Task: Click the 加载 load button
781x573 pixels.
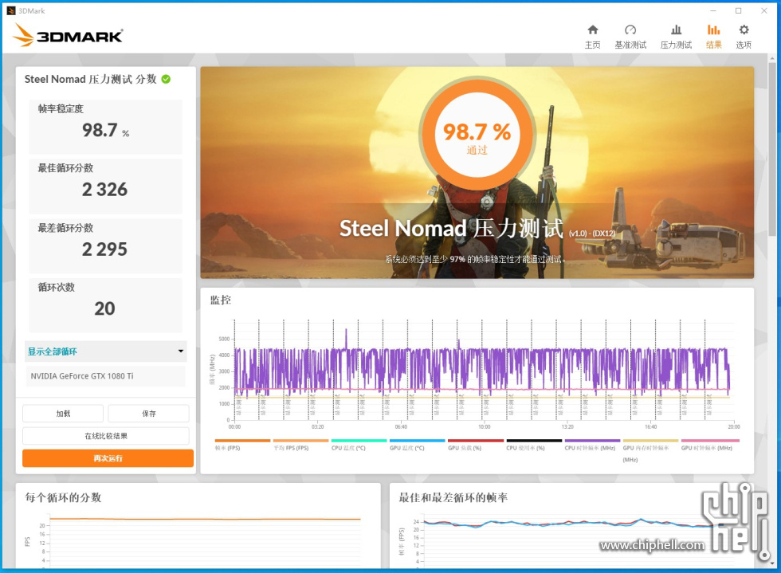Action: pyautogui.click(x=63, y=414)
